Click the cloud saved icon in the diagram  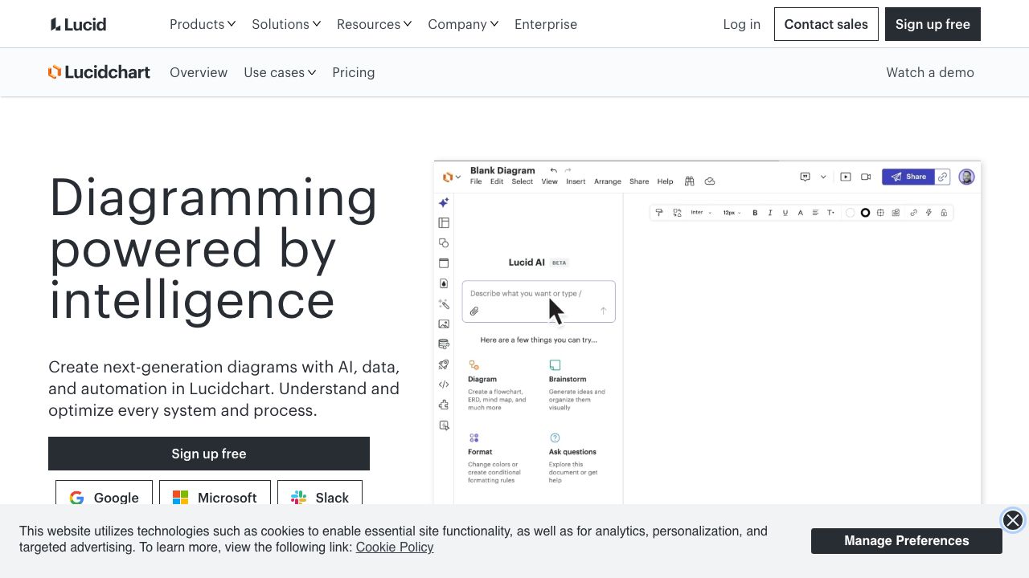click(x=710, y=181)
